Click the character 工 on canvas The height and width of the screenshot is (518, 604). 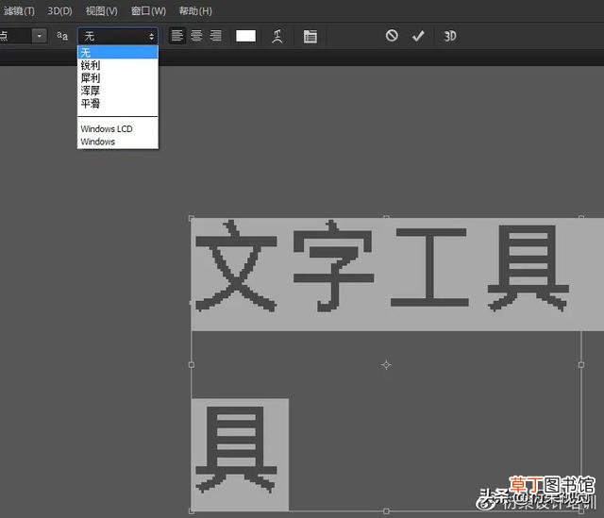pyautogui.click(x=429, y=267)
